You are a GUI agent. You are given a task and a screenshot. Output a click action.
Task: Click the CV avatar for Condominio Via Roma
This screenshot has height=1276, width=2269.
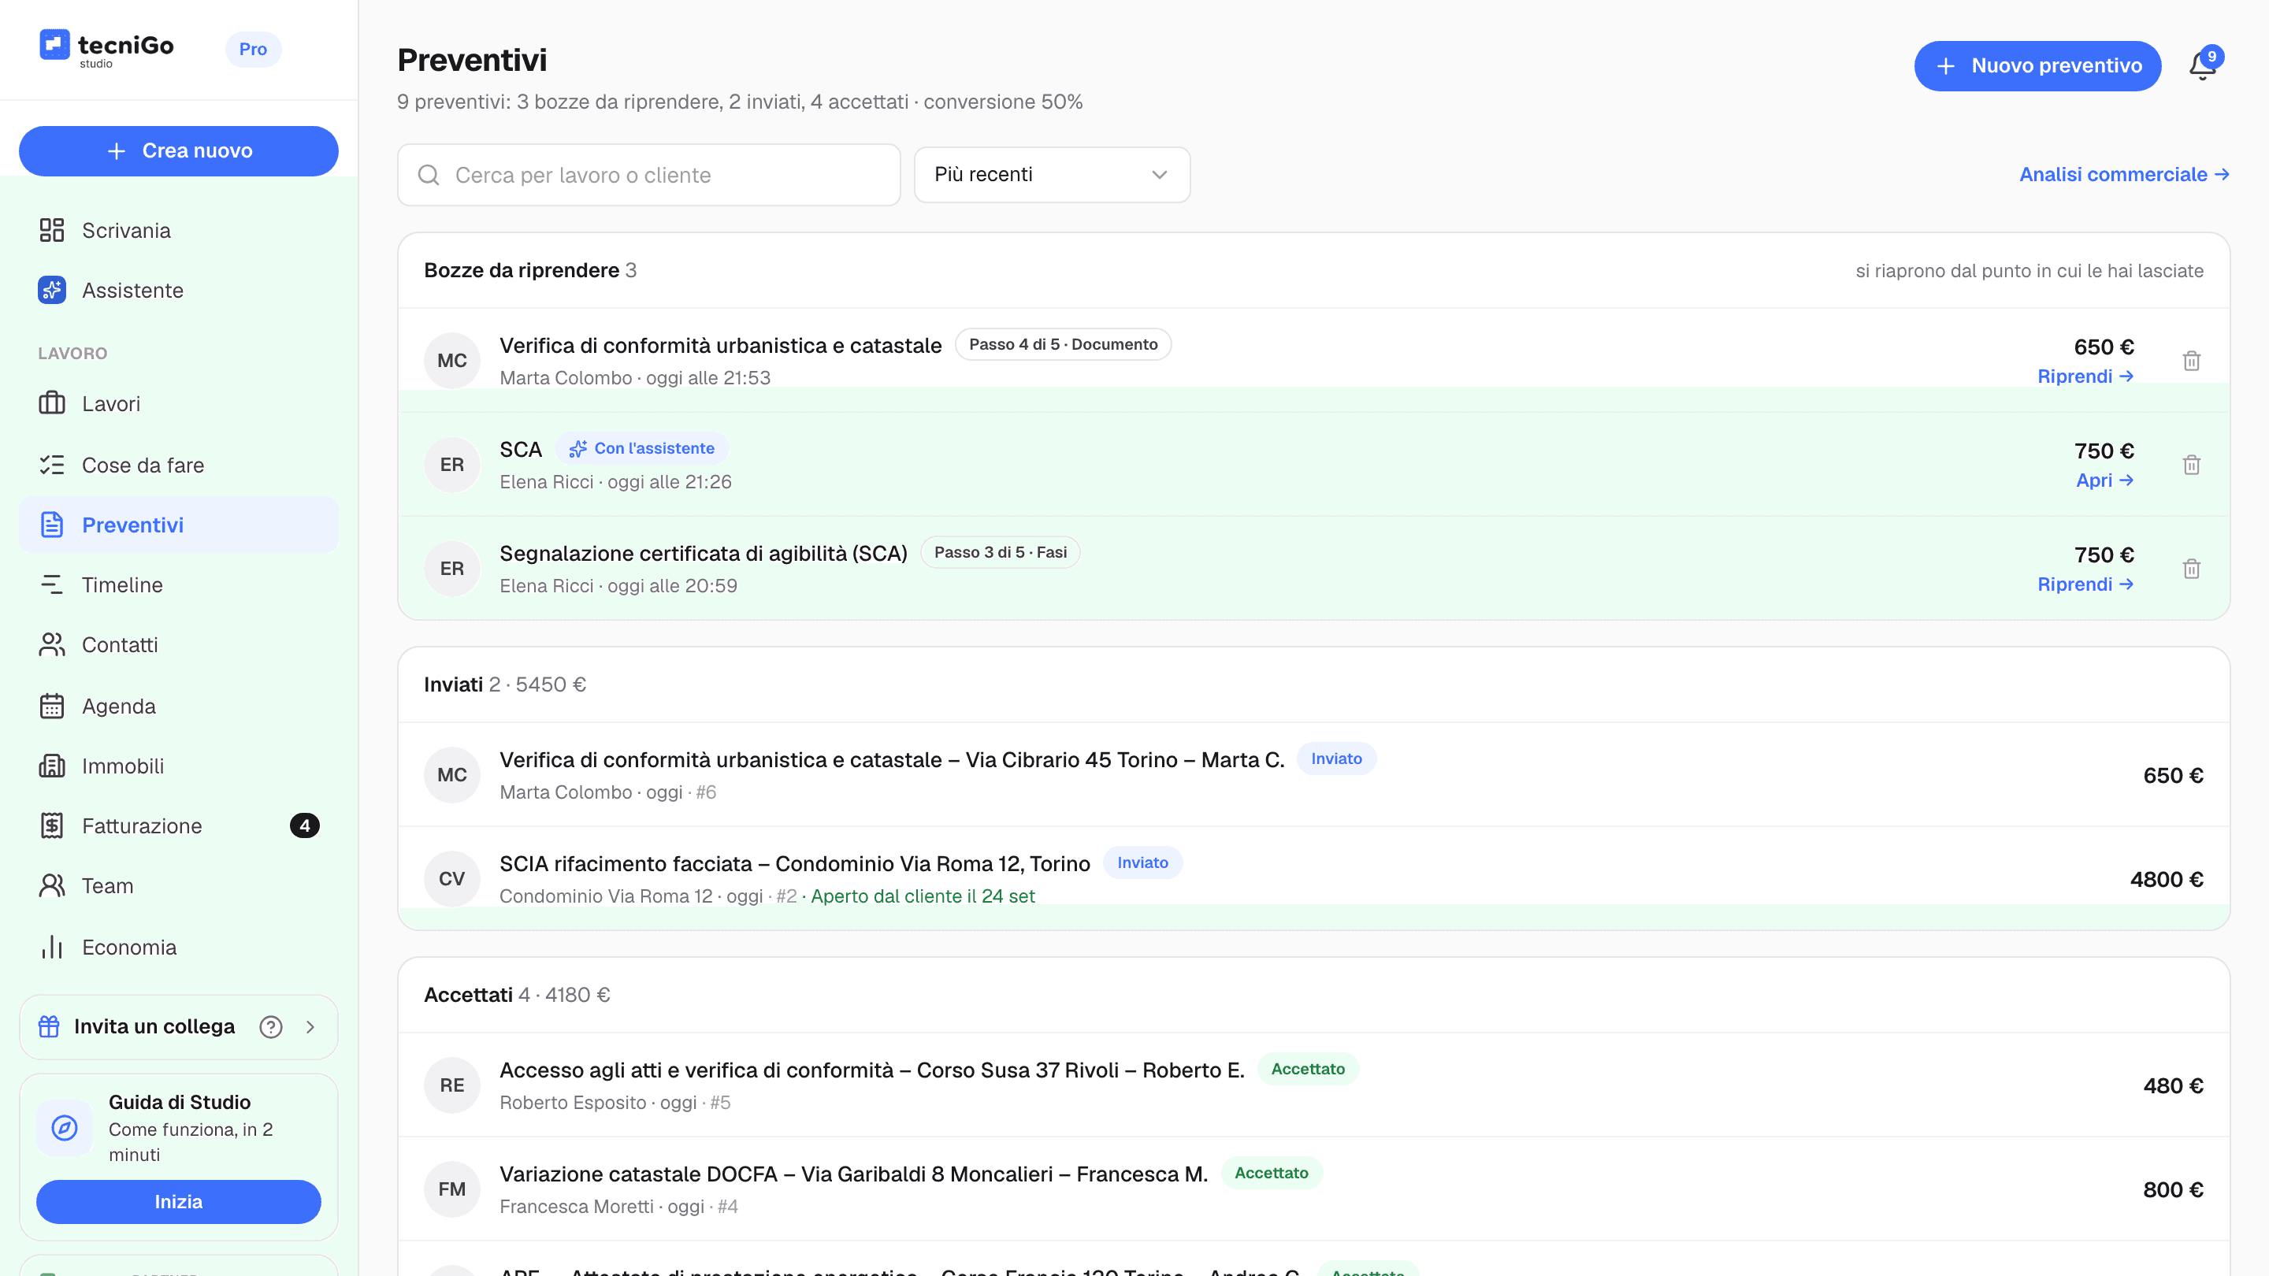[x=452, y=879]
